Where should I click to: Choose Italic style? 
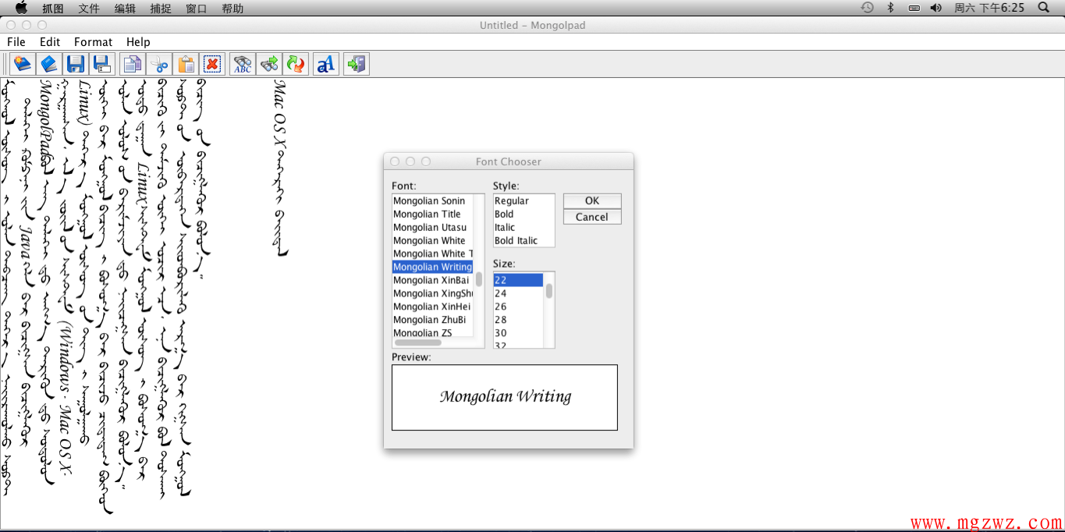tap(524, 227)
